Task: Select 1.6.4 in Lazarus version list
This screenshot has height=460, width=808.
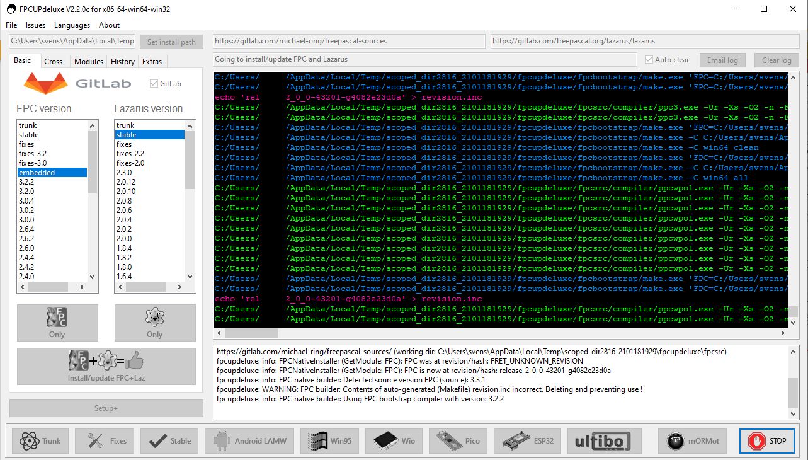Action: pos(150,277)
